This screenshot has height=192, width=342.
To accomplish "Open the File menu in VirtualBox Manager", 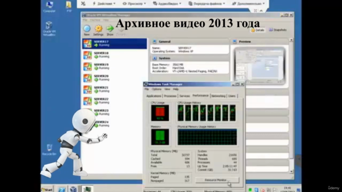I will coord(85,20).
